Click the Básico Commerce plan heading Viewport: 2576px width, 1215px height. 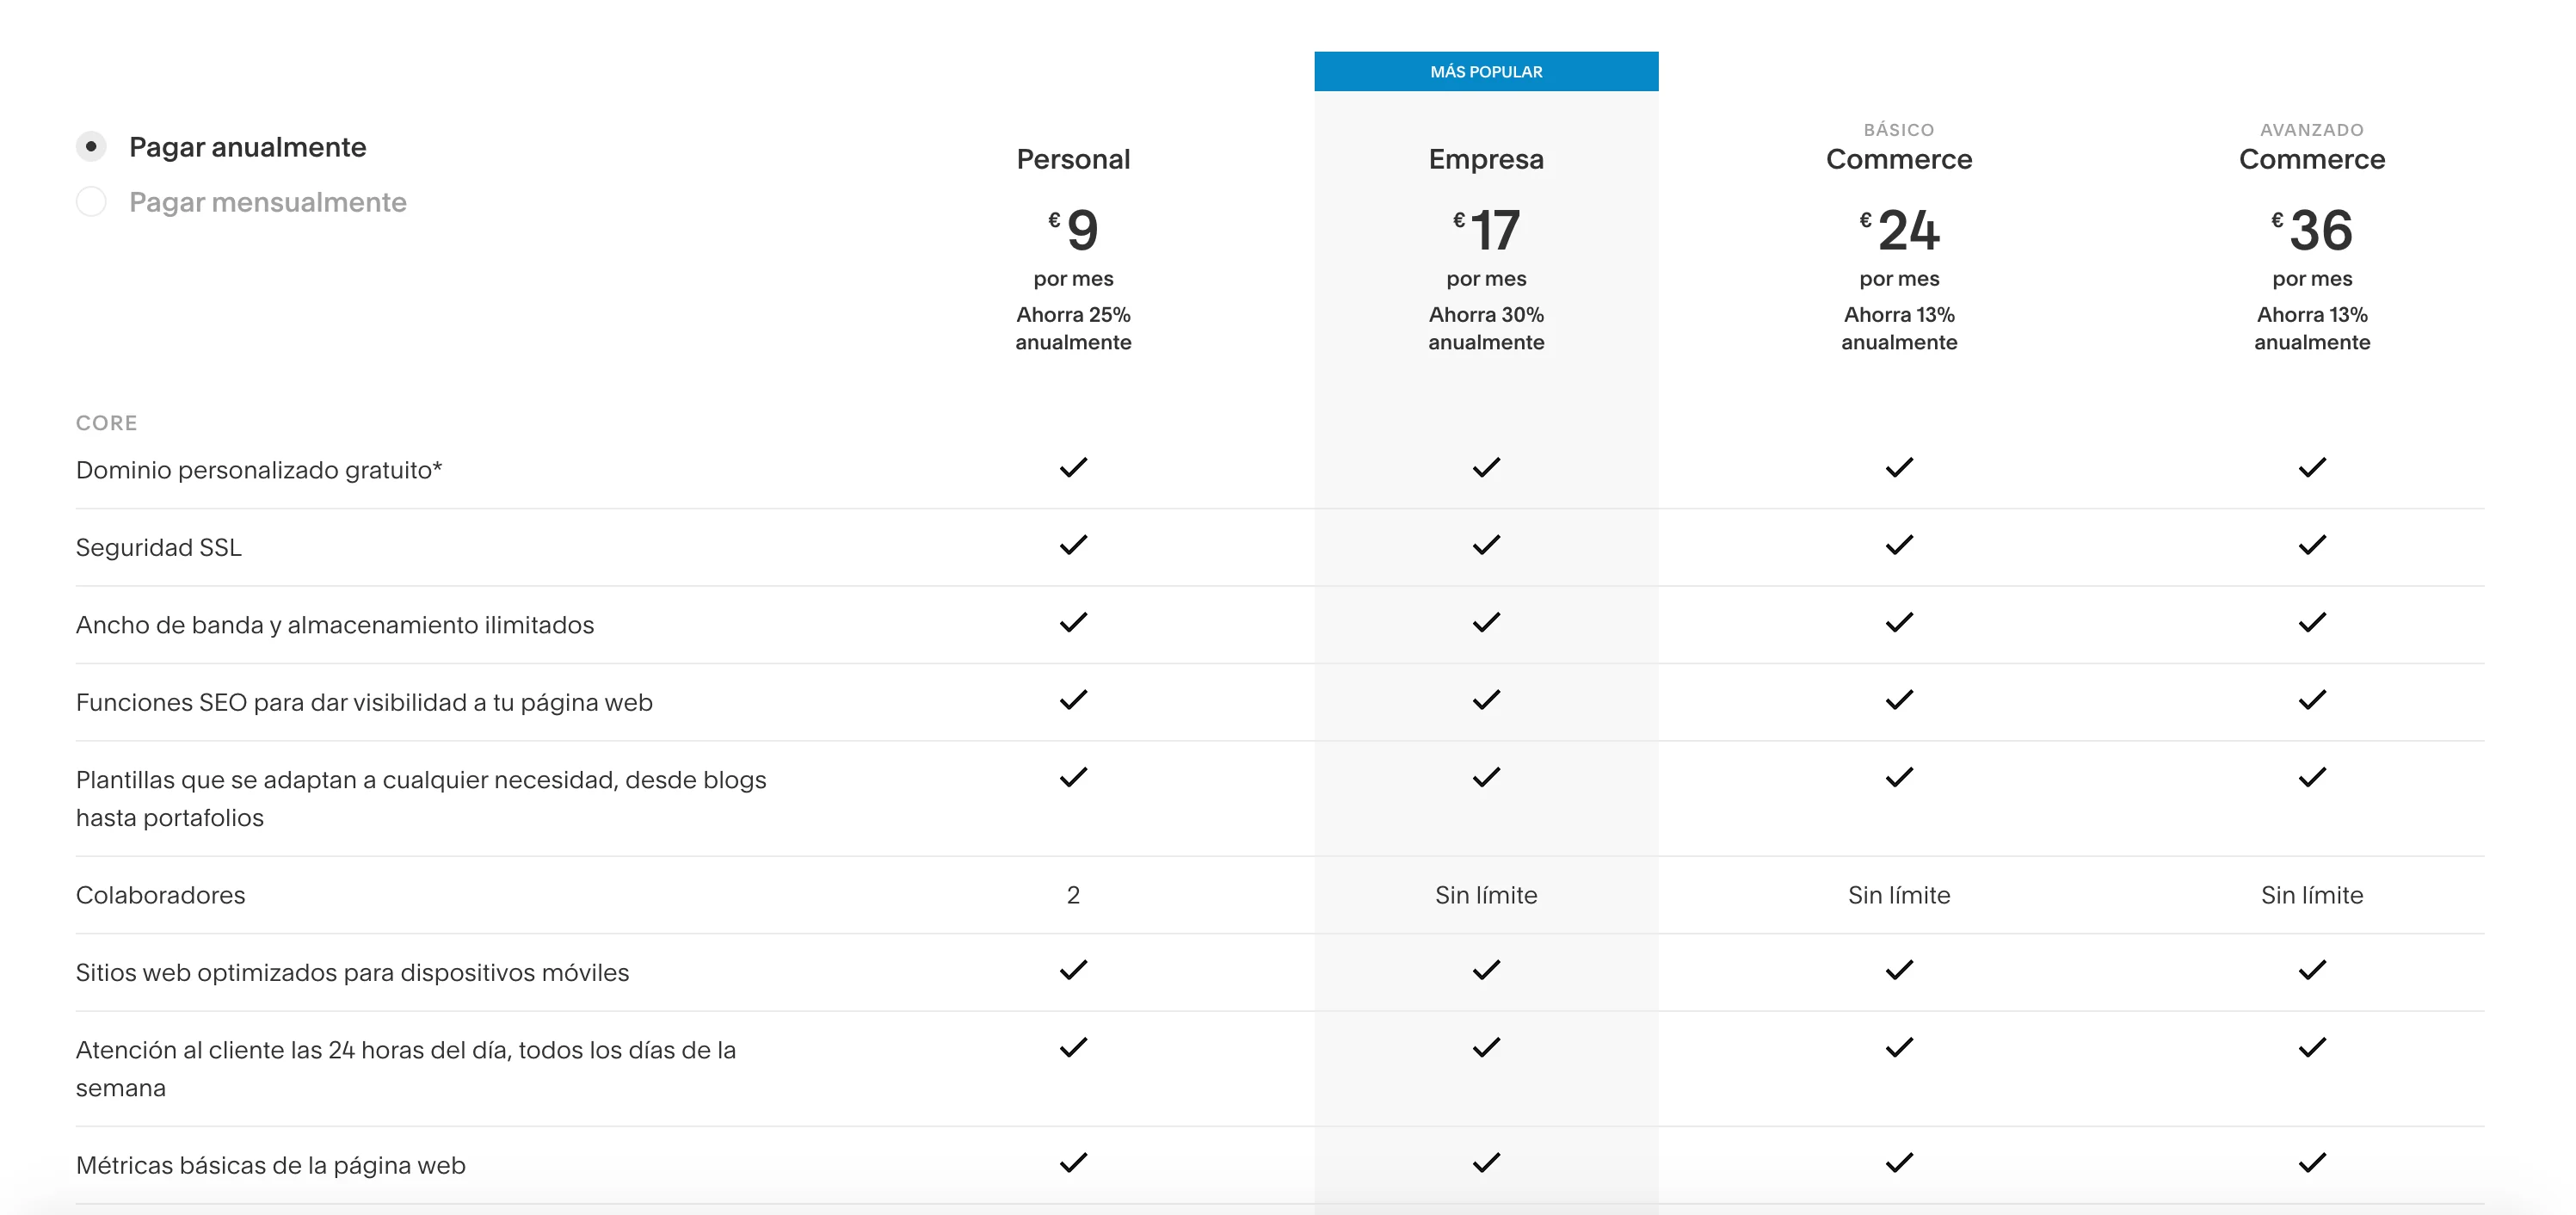(1898, 159)
